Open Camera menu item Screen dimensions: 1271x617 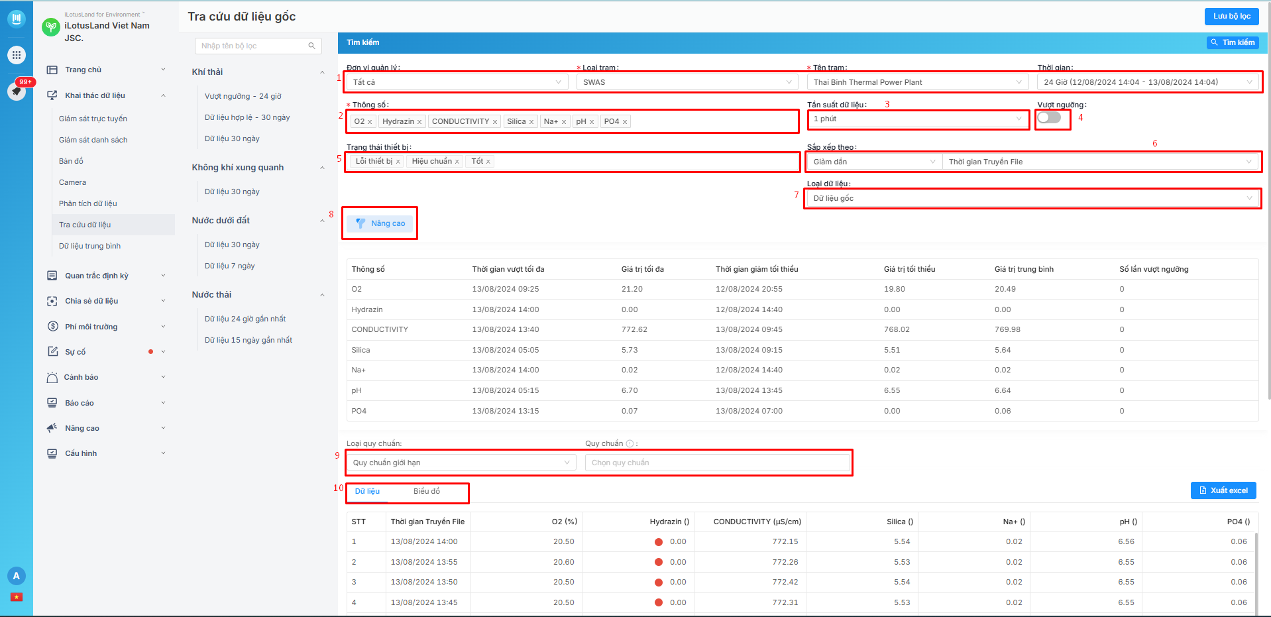click(72, 182)
